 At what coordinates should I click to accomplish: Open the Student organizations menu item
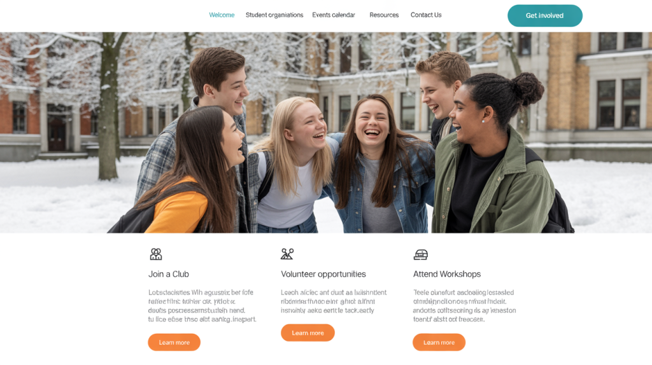point(274,15)
